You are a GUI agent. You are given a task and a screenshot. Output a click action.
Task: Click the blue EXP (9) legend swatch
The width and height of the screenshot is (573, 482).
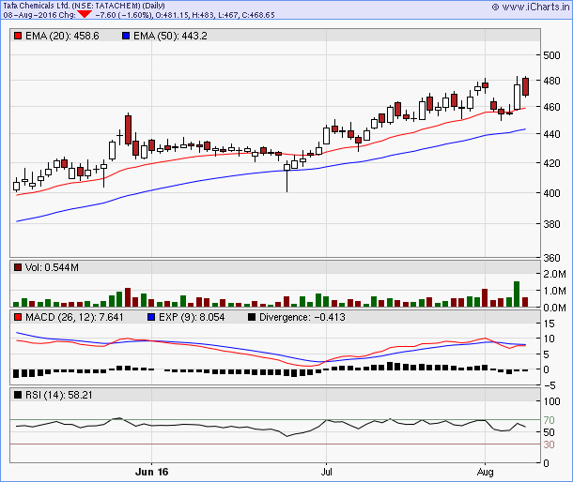[x=151, y=317]
